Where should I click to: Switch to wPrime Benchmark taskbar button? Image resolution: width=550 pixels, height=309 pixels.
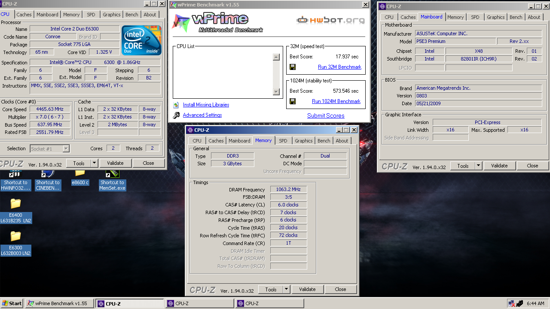[60, 303]
